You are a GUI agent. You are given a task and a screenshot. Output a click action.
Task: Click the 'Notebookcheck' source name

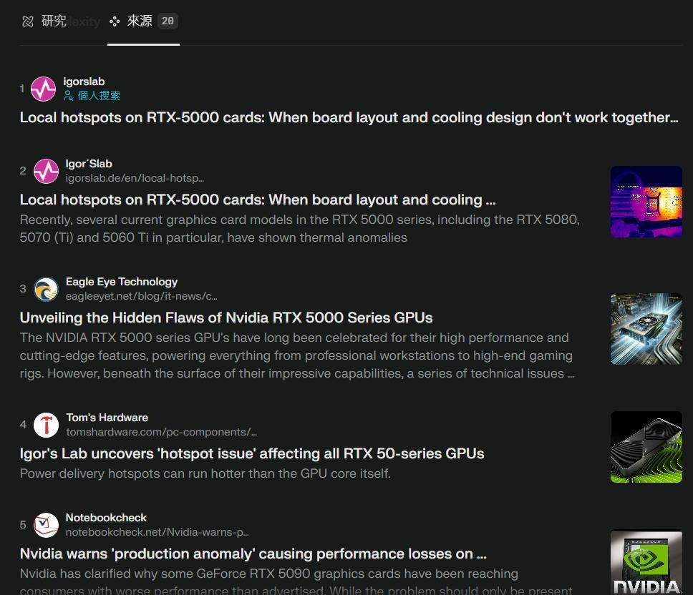pos(106,518)
